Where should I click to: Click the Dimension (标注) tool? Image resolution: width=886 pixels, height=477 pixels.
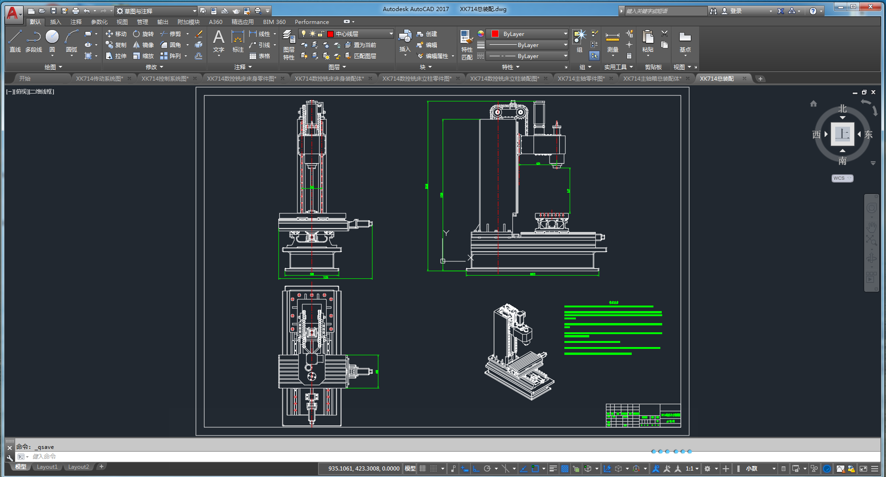[238, 41]
